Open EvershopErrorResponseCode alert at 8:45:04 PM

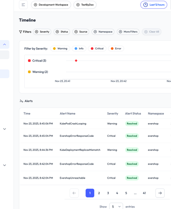click(x=77, y=136)
